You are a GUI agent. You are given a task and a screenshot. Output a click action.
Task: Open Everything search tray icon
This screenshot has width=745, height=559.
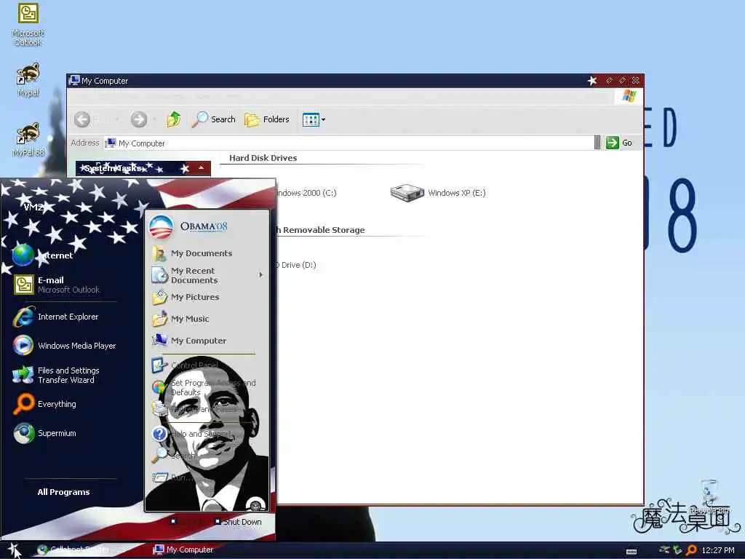coord(691,550)
